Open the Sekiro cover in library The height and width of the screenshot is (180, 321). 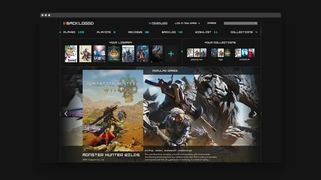tap(157, 54)
